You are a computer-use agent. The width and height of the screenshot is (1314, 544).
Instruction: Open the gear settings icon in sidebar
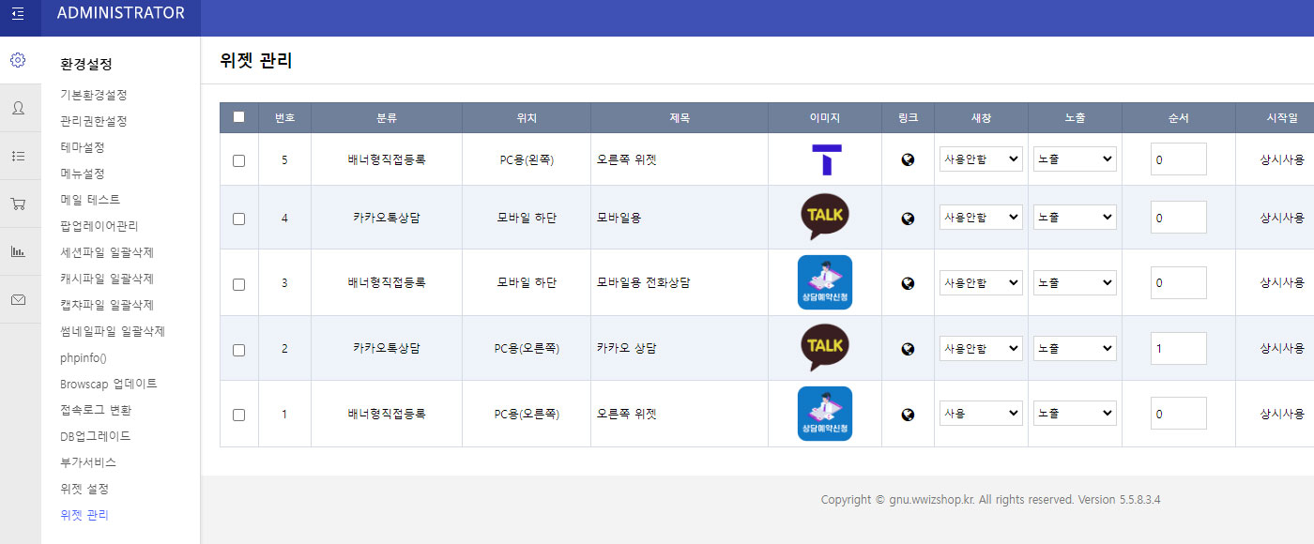(x=18, y=60)
